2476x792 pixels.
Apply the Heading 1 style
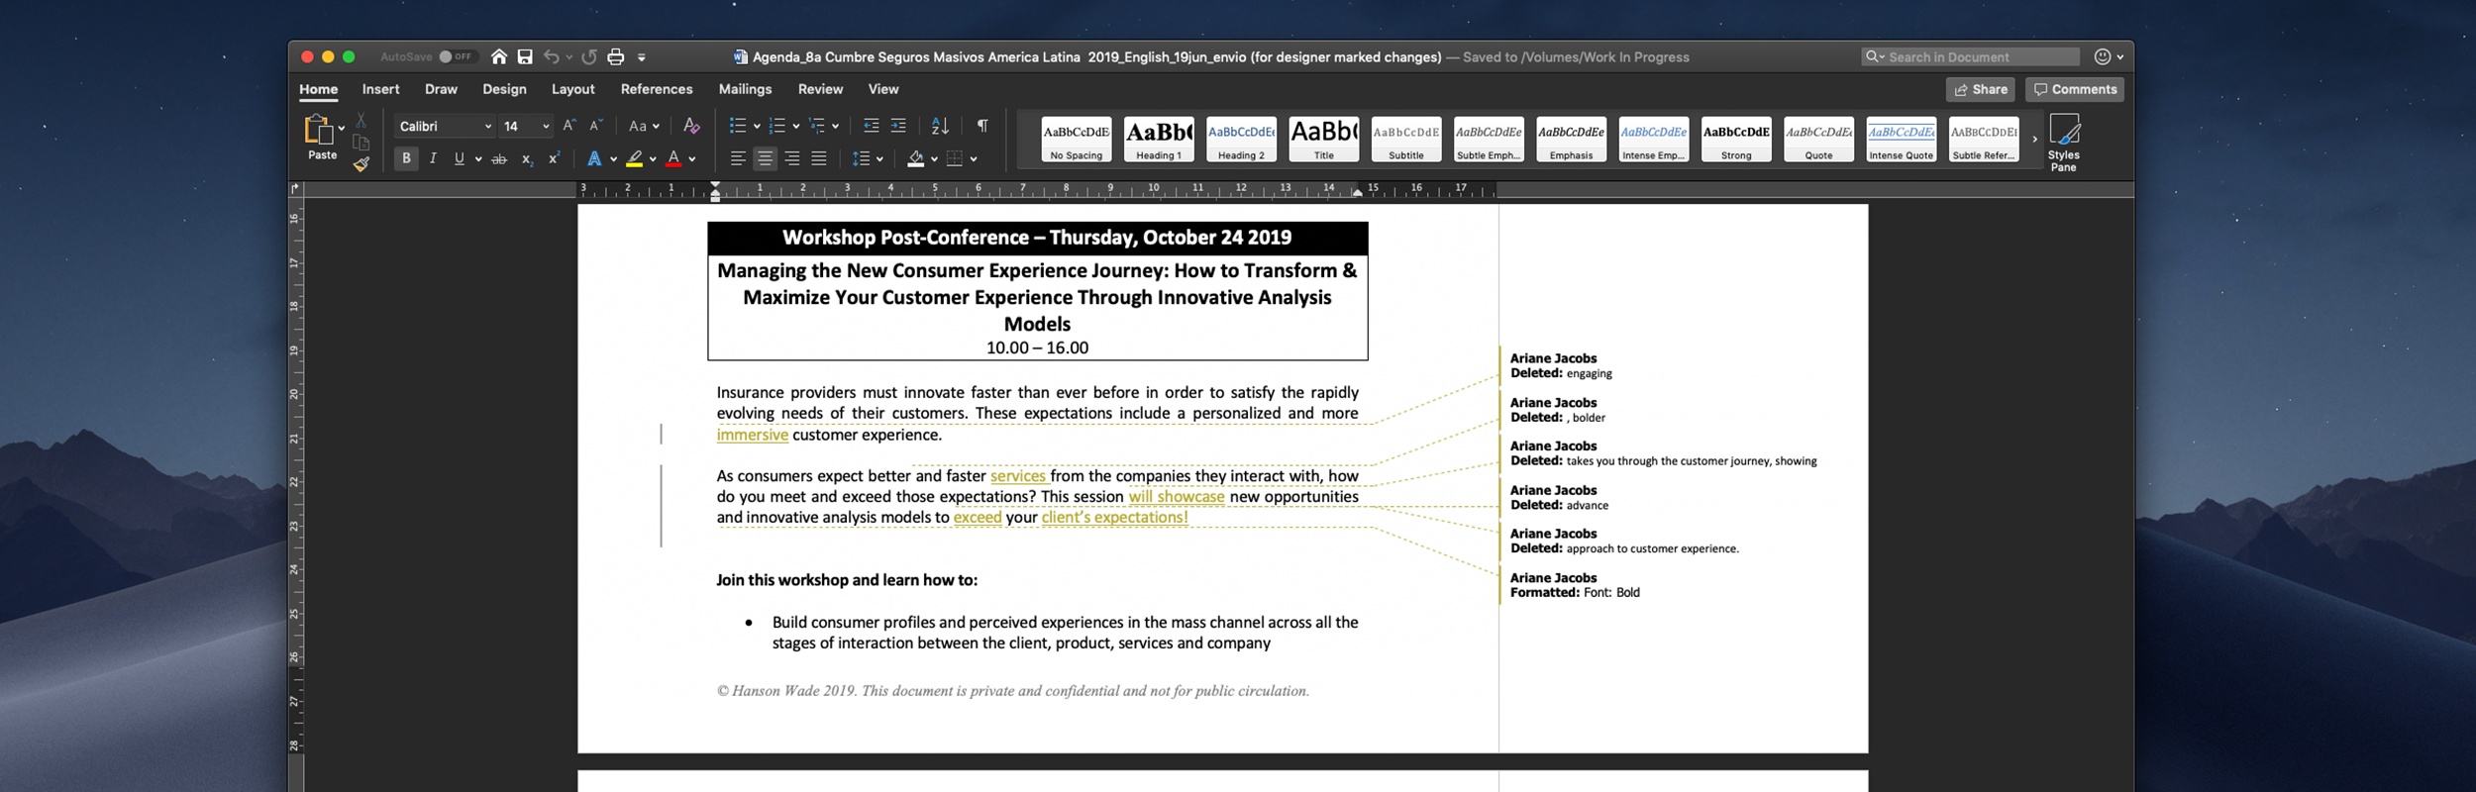(x=1159, y=140)
